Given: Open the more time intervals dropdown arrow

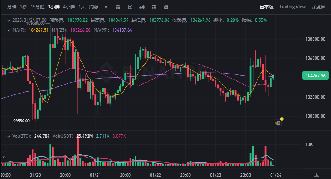Looking at the screenshot, I should click(x=106, y=7).
